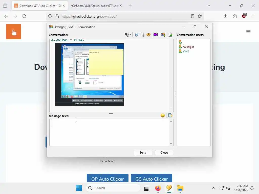Viewport: 259px width, 194px height.
Task: Open the emoji smiley picker
Action: coord(163,115)
